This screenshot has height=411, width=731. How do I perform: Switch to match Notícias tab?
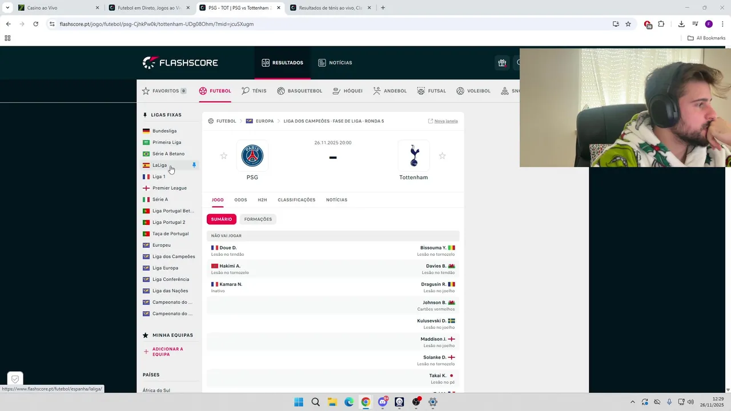click(336, 200)
